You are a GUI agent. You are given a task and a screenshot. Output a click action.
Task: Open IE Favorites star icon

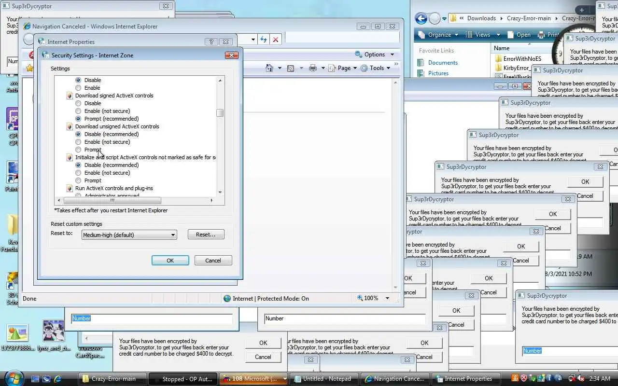[29, 68]
